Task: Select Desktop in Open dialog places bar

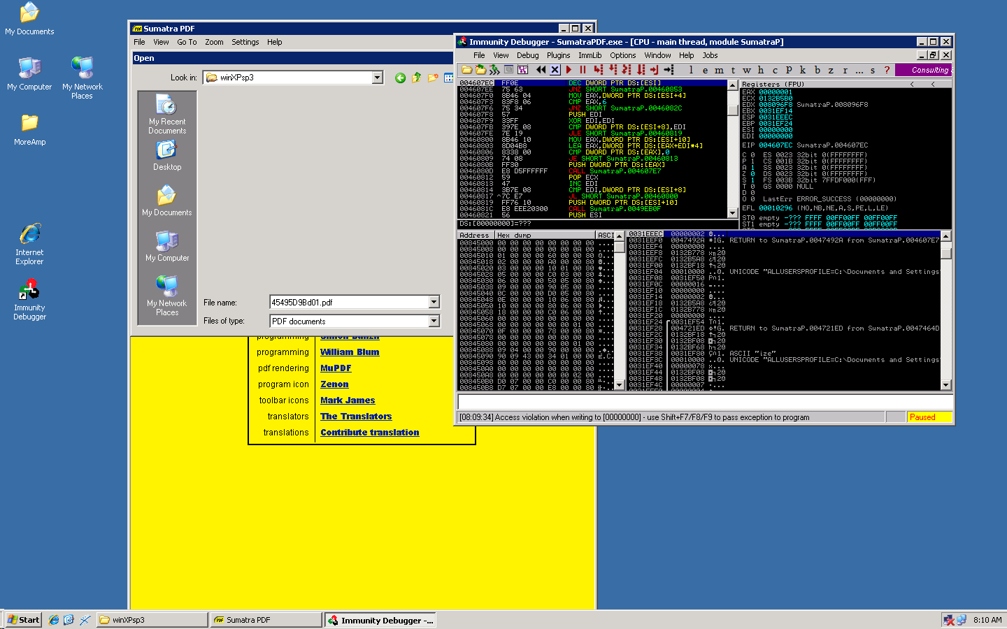Action: pyautogui.click(x=167, y=156)
